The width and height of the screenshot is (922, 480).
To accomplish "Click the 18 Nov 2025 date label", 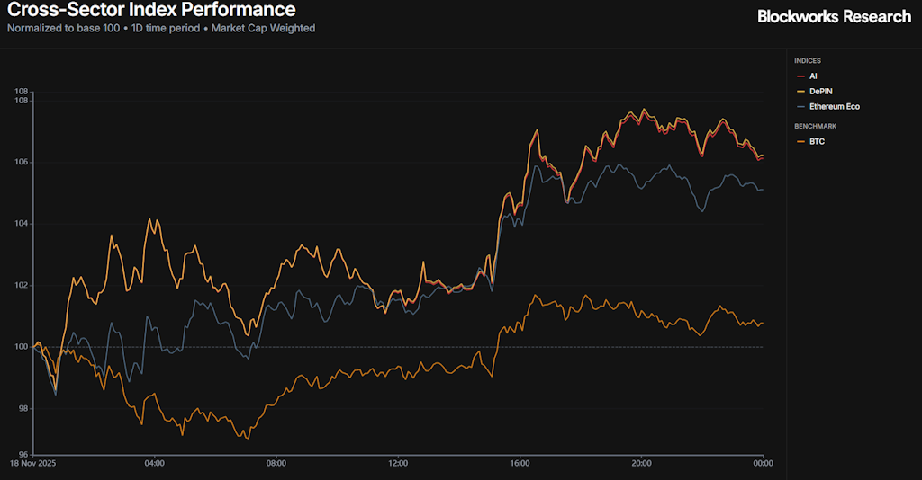I will coord(34,464).
